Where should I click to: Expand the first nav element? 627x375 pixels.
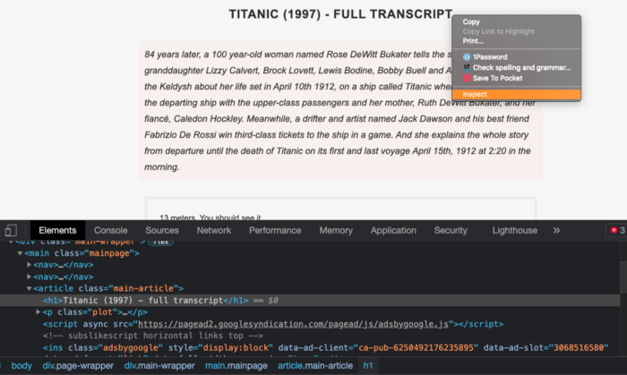point(29,265)
